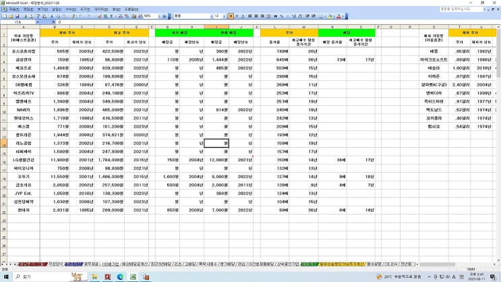
Task: Click the Cut scissors icon
Action: coord(51,16)
